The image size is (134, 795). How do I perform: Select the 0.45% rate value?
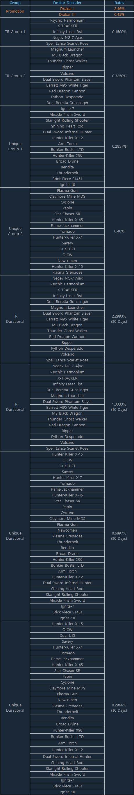pos(119,15)
